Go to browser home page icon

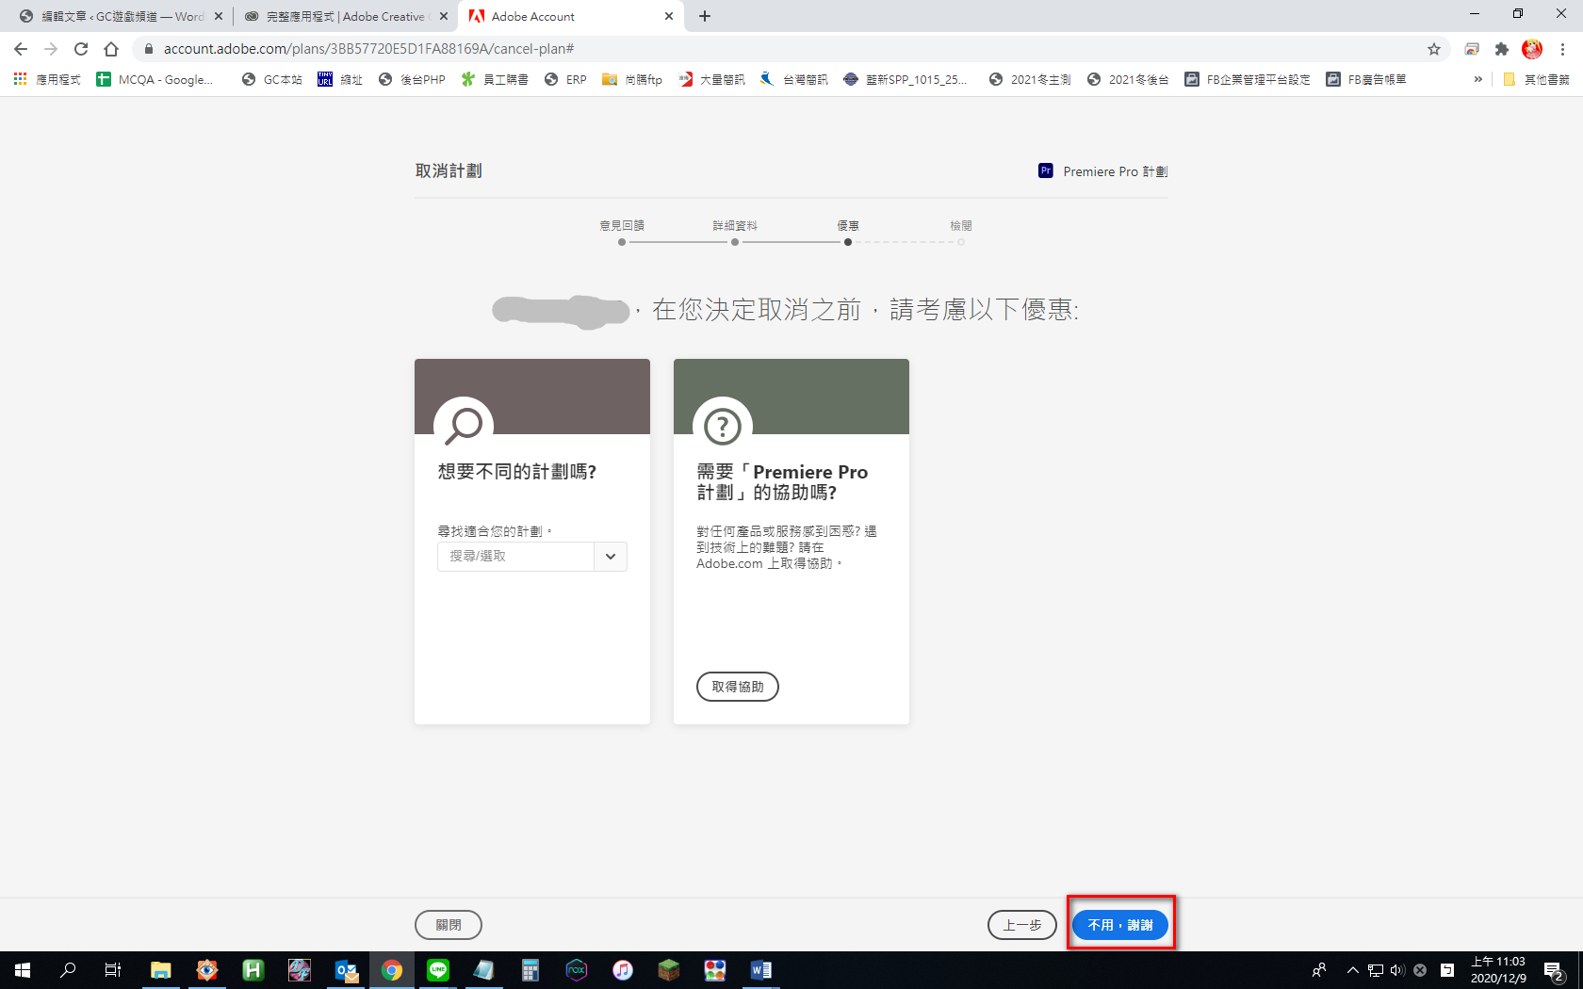[x=111, y=49]
